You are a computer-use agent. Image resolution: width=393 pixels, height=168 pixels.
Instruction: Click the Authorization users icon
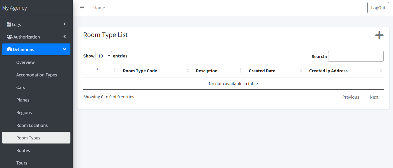[x=10, y=37]
